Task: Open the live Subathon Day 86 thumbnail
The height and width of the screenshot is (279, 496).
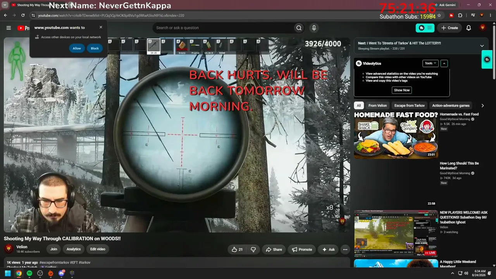Action: tap(396, 234)
